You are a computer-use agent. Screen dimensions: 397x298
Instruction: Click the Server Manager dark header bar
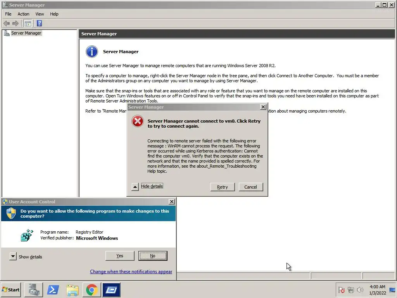click(237, 34)
